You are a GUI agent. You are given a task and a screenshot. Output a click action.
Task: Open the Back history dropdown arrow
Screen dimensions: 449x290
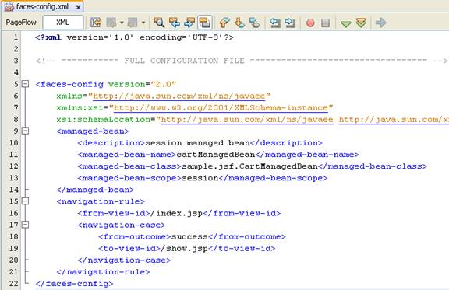point(122,23)
